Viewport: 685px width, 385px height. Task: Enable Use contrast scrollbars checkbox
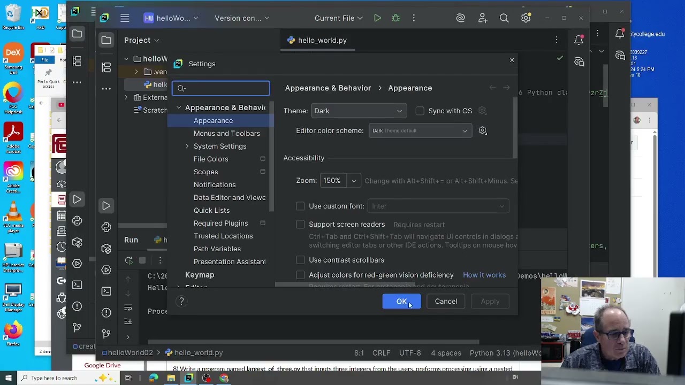pyautogui.click(x=300, y=260)
